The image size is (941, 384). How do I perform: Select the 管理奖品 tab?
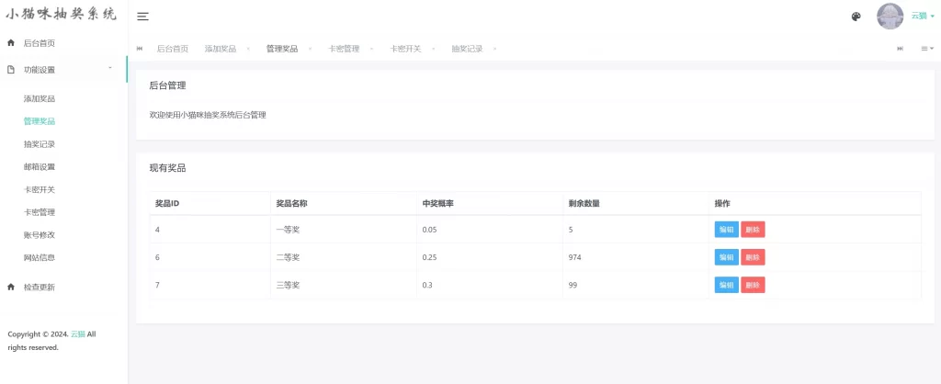coord(282,50)
